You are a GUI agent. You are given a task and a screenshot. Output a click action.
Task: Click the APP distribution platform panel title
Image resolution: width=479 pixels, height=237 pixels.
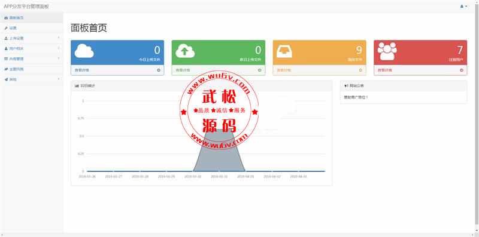coord(26,7)
